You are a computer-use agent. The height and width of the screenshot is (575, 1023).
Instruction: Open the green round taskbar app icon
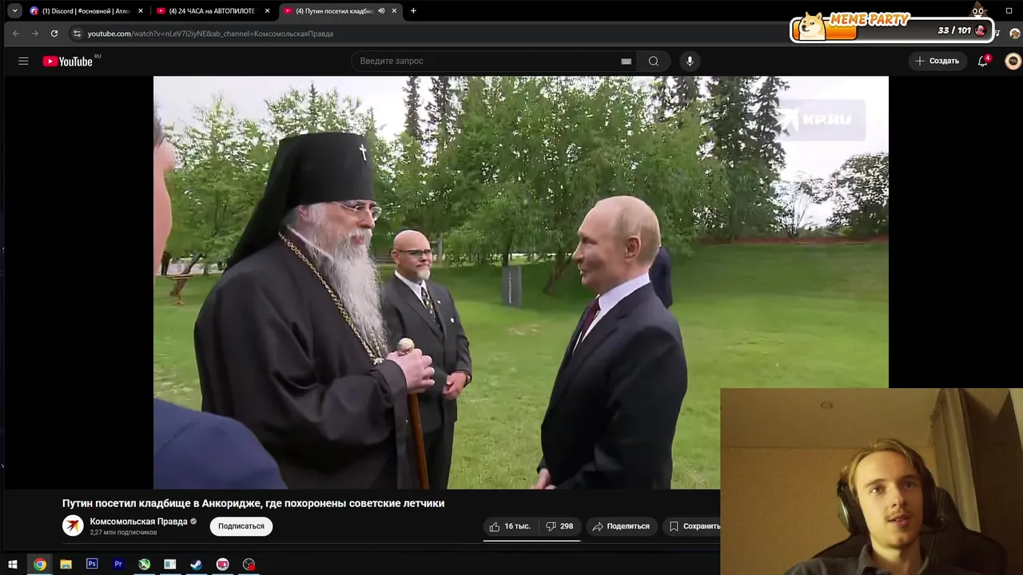coord(144,564)
